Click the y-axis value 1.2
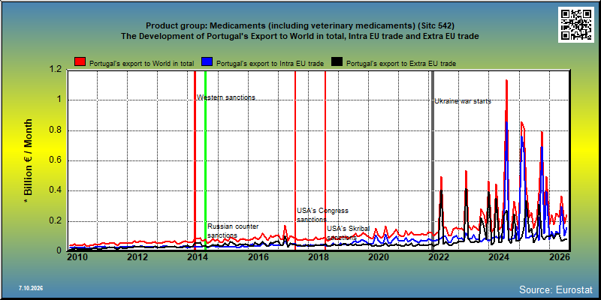This screenshot has width=601, height=300. point(55,69)
